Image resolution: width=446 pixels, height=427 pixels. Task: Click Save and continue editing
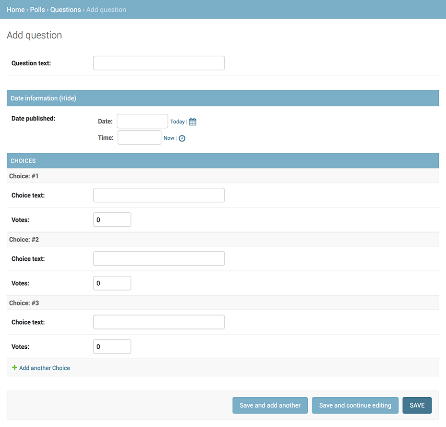click(355, 405)
